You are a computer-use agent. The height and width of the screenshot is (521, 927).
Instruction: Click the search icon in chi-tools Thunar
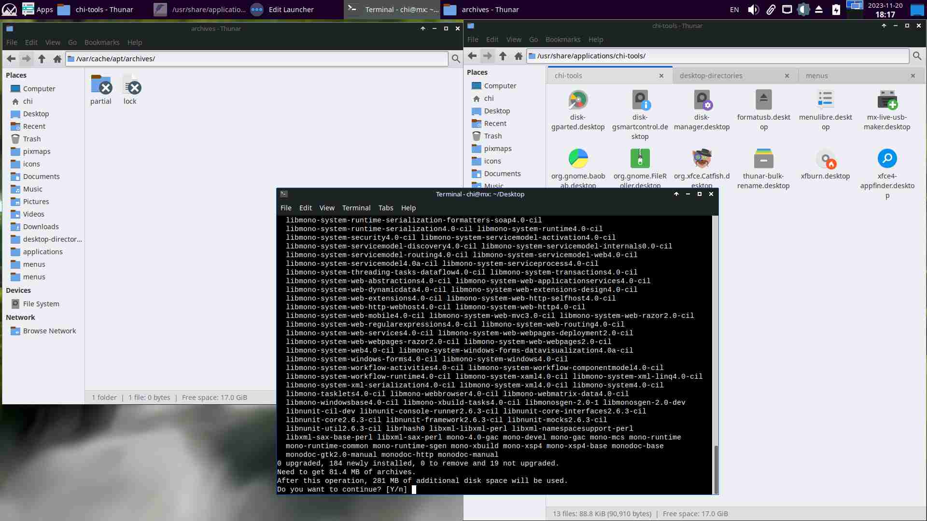(917, 56)
